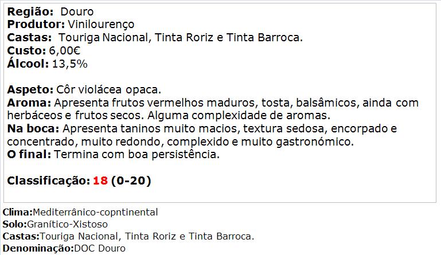Click the Granítico-Xistoso text

click(x=67, y=225)
